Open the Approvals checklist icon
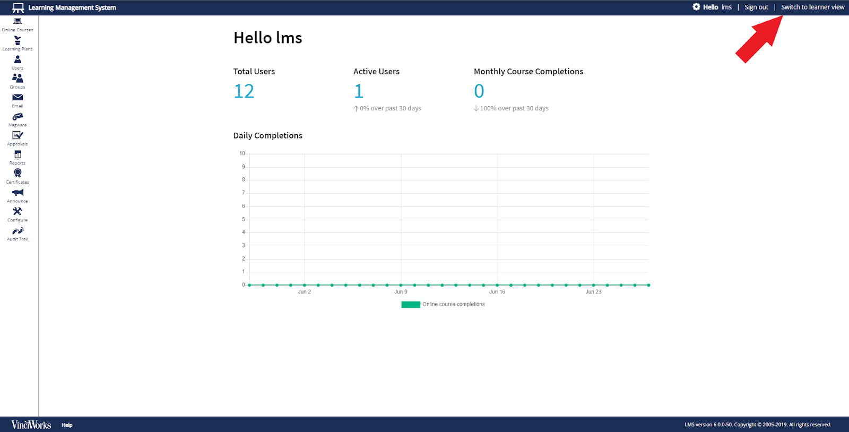 click(x=18, y=136)
